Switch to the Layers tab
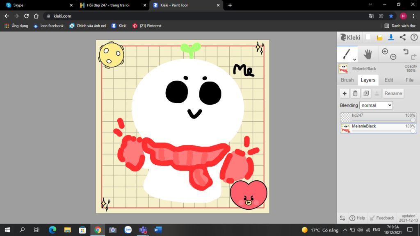The image size is (420, 236). (x=368, y=80)
